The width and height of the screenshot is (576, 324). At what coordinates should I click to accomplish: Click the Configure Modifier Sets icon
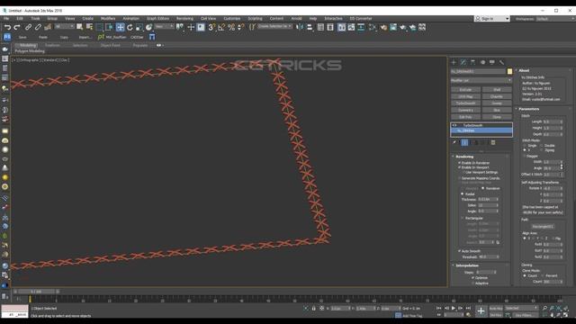(493, 142)
